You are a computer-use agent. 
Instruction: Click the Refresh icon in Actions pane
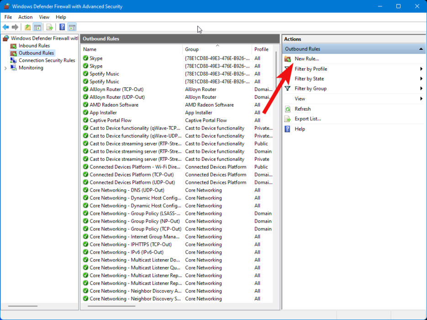[287, 109]
